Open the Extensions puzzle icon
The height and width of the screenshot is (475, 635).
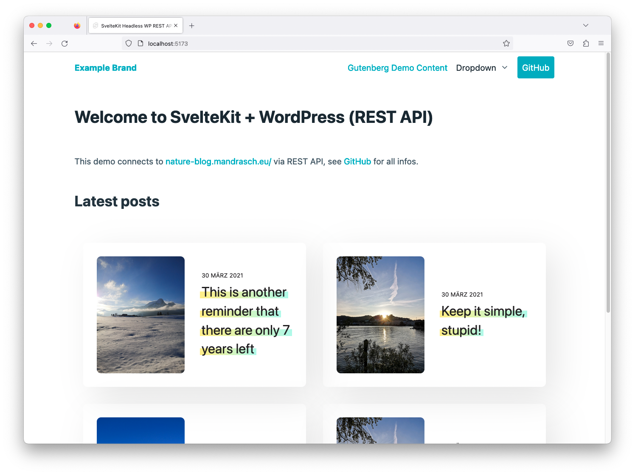point(586,43)
